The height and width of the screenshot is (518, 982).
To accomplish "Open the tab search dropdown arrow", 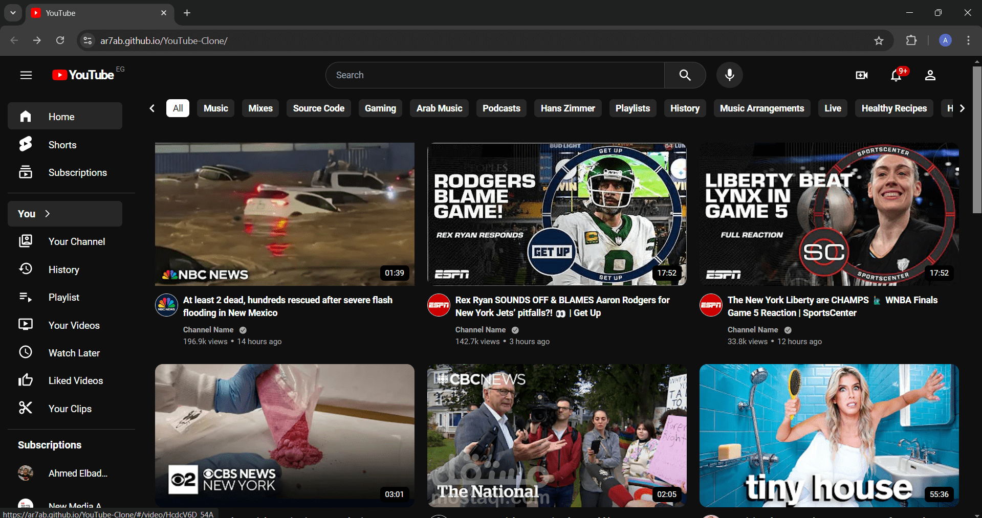I will [x=13, y=13].
